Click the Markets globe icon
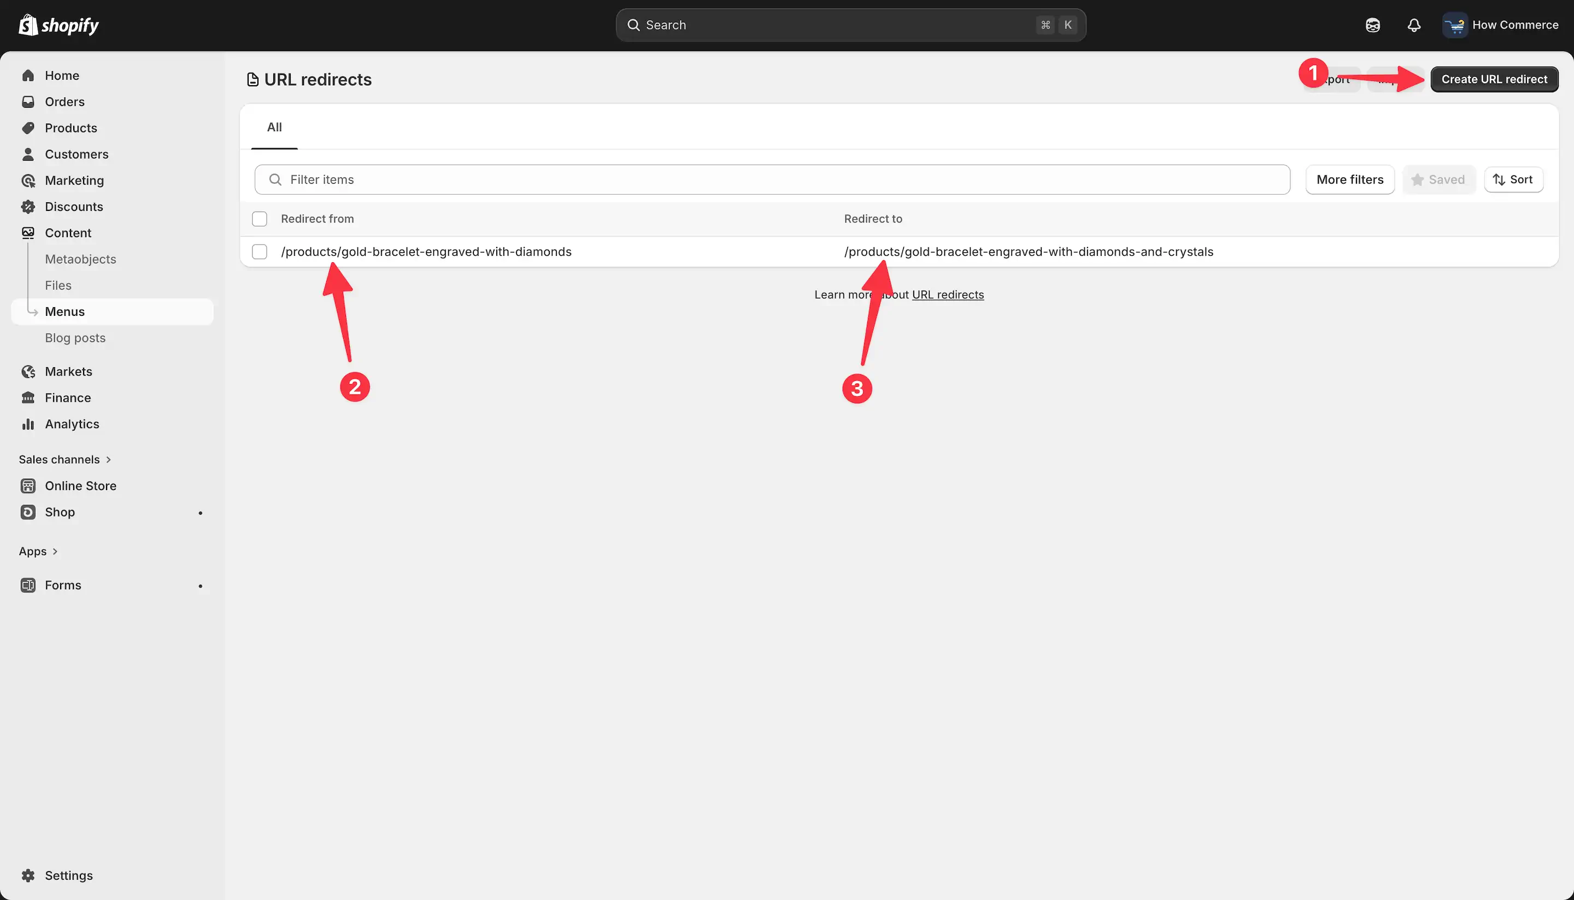Viewport: 1574px width, 900px height. 28,372
